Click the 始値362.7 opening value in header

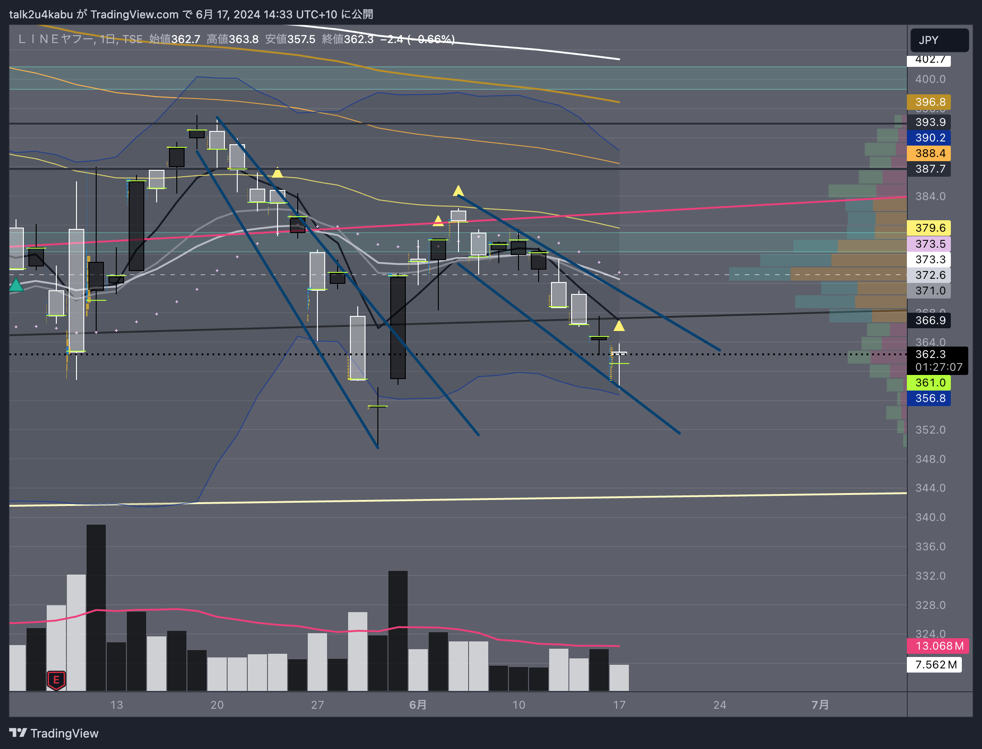pos(175,39)
